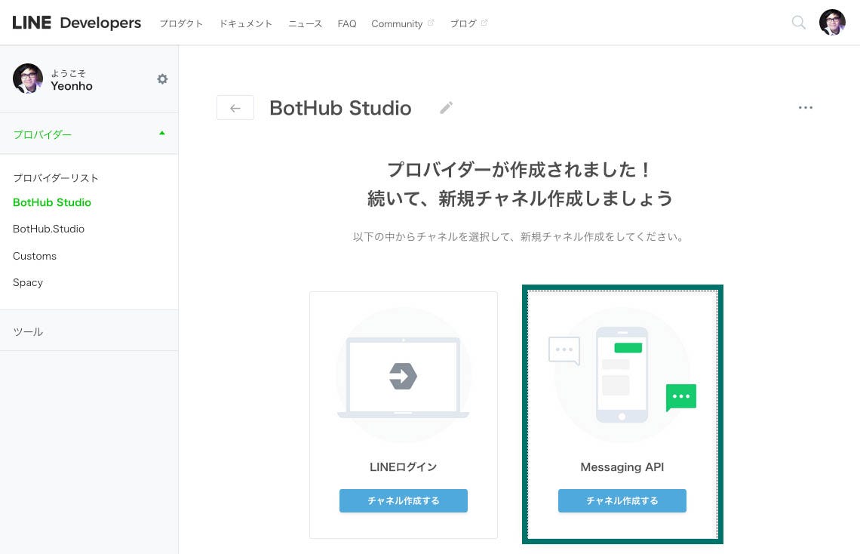Open the プロダクト menu item
Viewport: 860px width, 554px height.
tap(181, 23)
